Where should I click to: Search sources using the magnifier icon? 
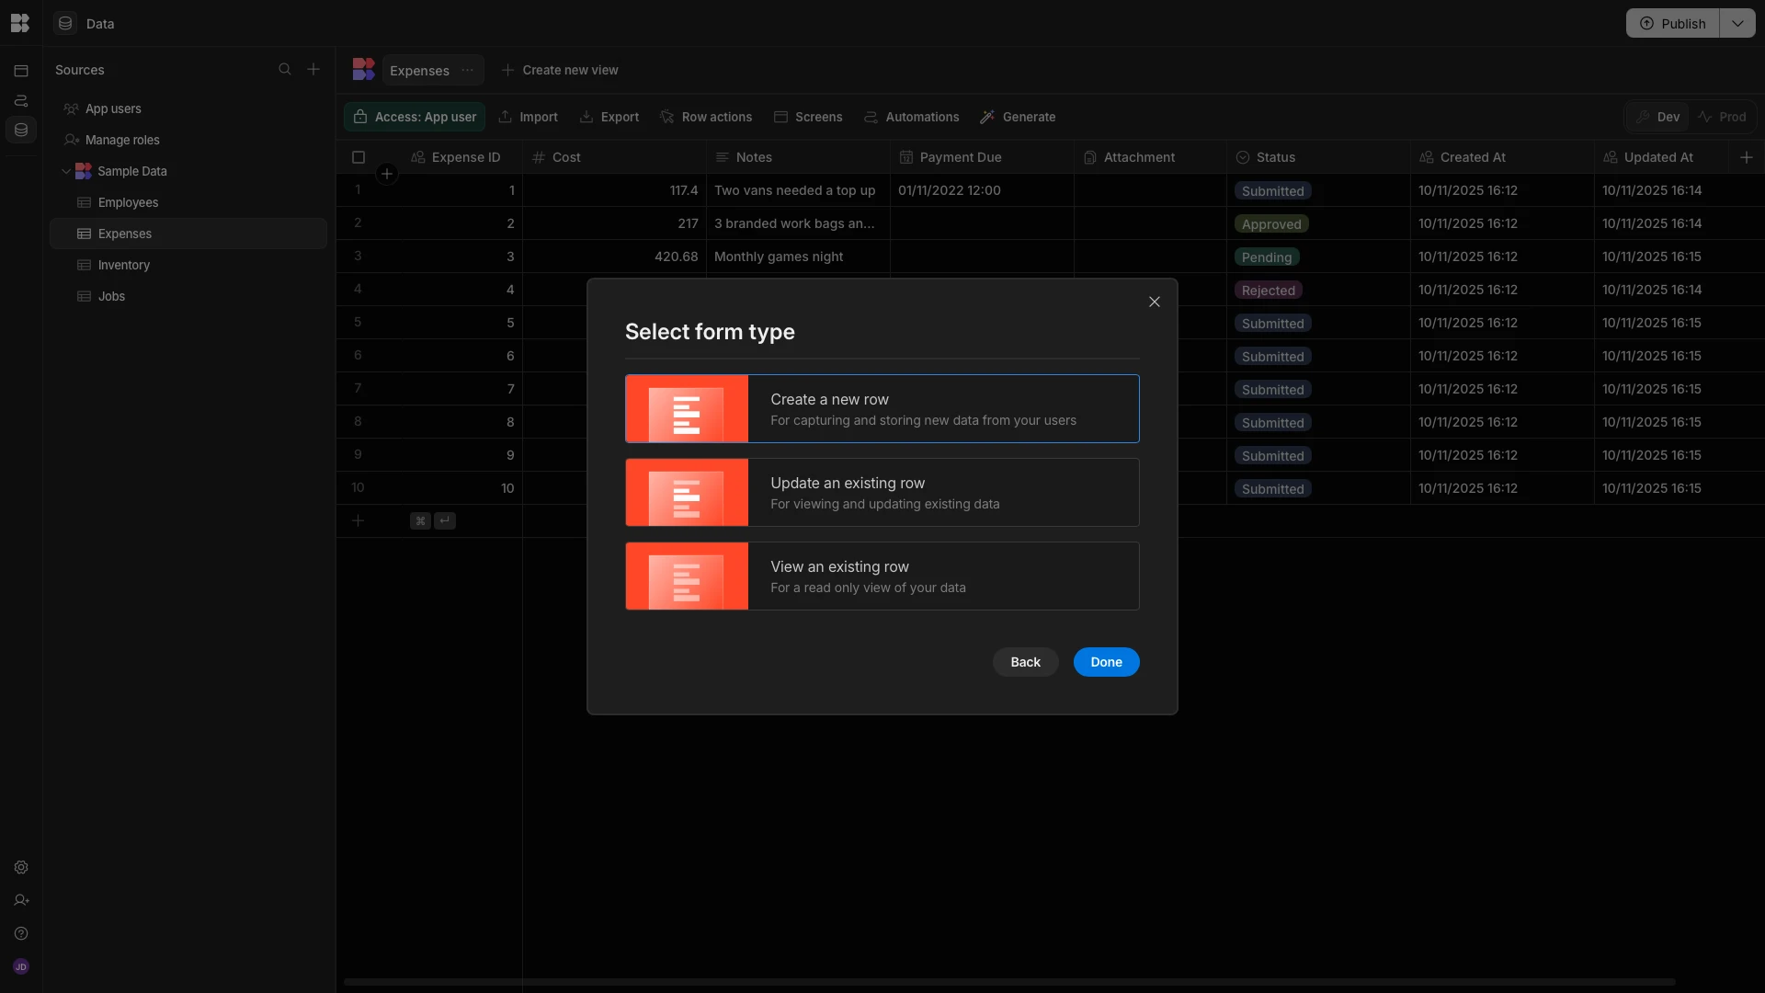(x=286, y=69)
